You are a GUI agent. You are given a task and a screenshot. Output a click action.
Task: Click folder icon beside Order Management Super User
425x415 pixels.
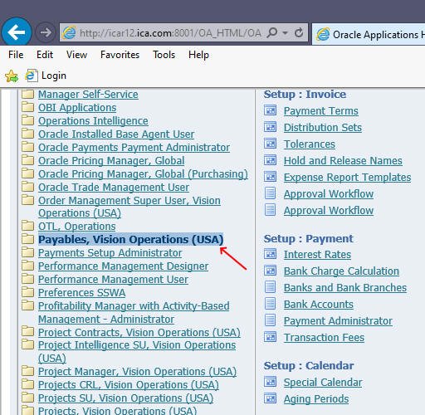click(27, 200)
